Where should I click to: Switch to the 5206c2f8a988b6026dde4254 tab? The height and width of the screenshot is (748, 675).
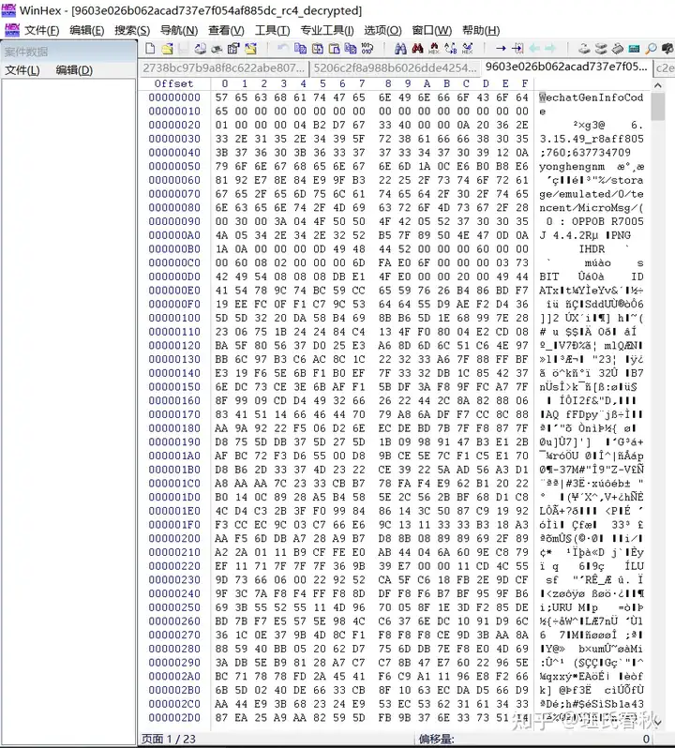point(396,68)
